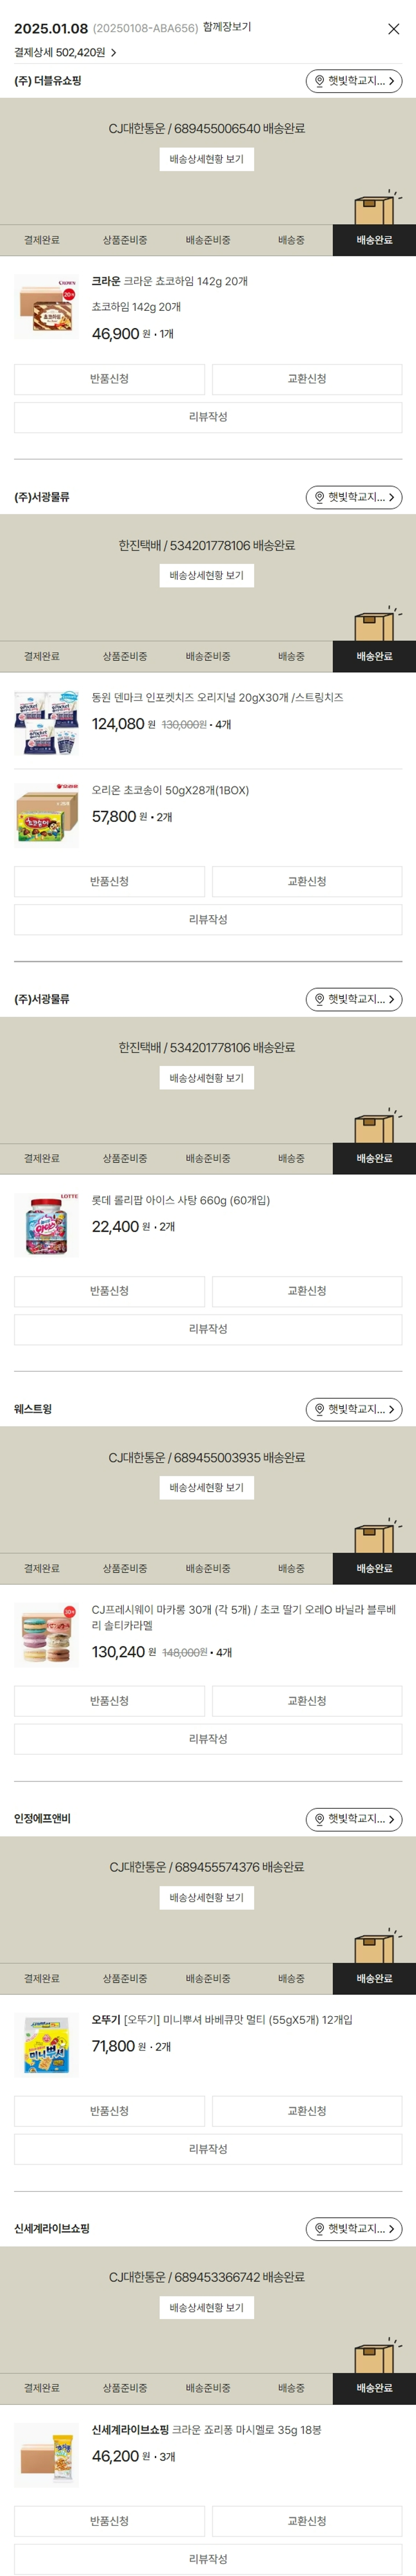Request return (반품신청) for 크라운 쵸코하임
The width and height of the screenshot is (416, 2576).
(x=110, y=379)
